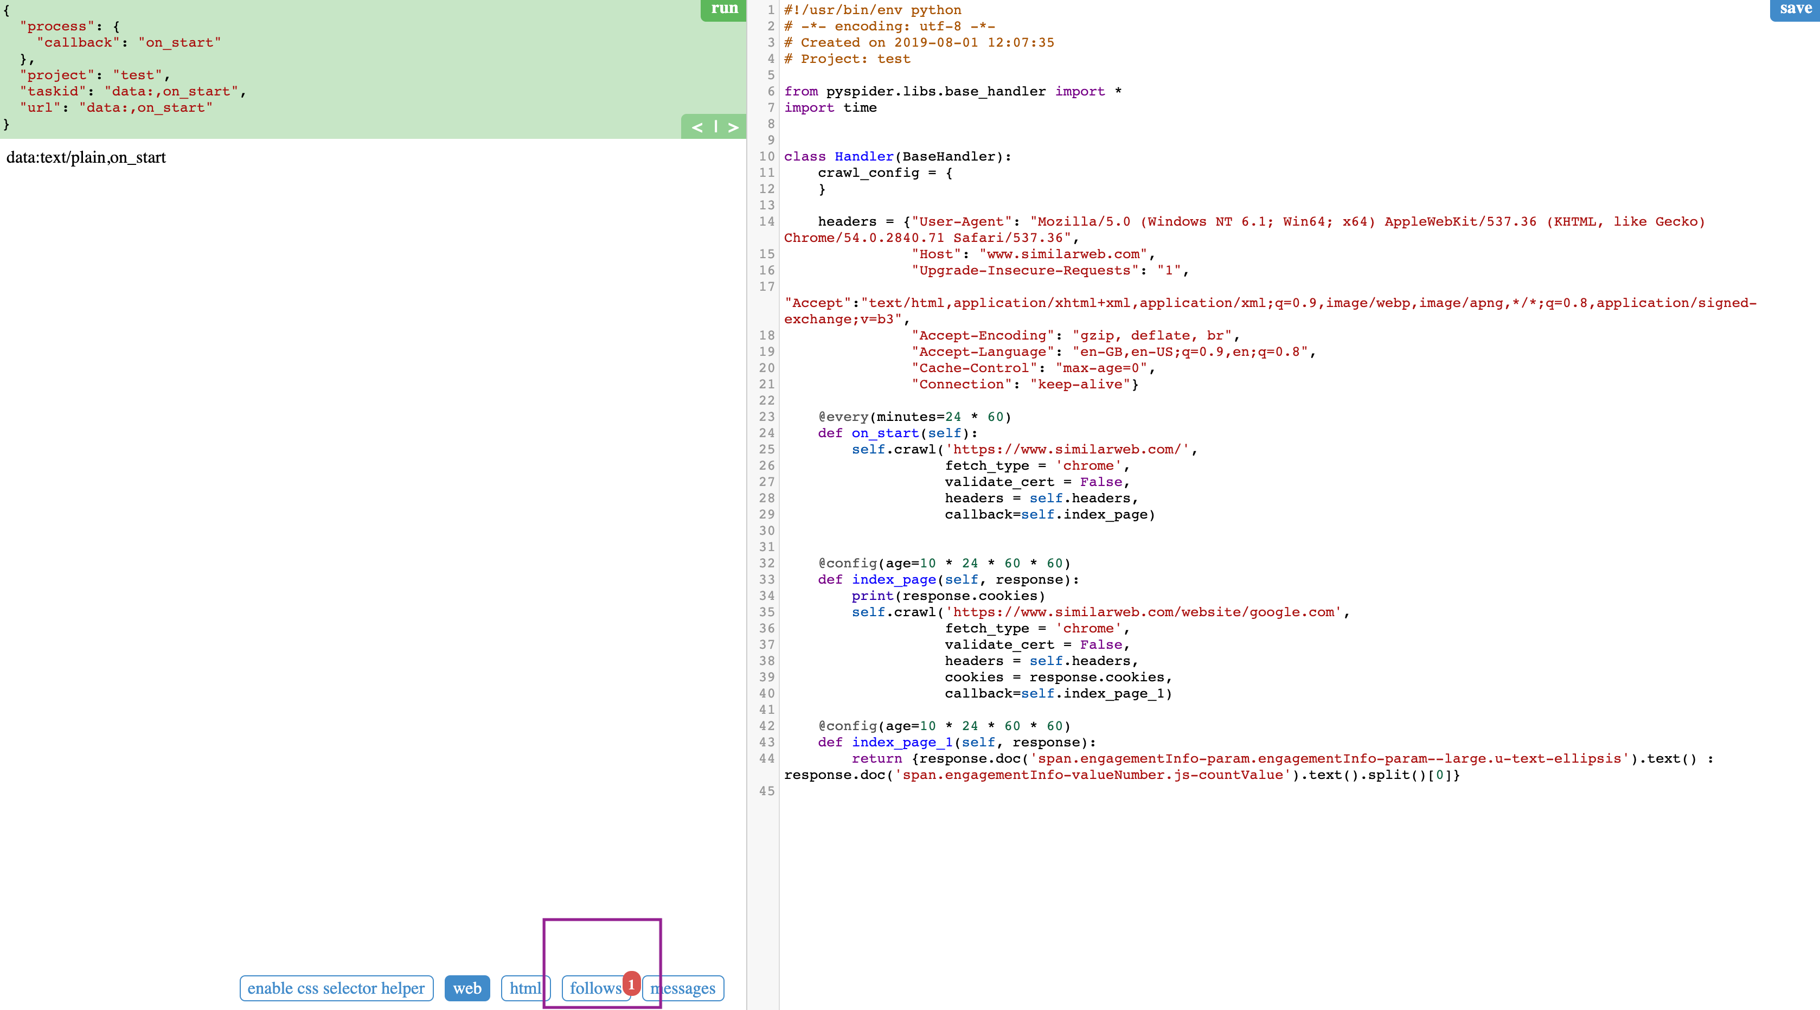Image resolution: width=1820 pixels, height=1010 pixels.
Task: Click the "@every(minutes=24 * 60)" decorator
Action: pos(915,416)
